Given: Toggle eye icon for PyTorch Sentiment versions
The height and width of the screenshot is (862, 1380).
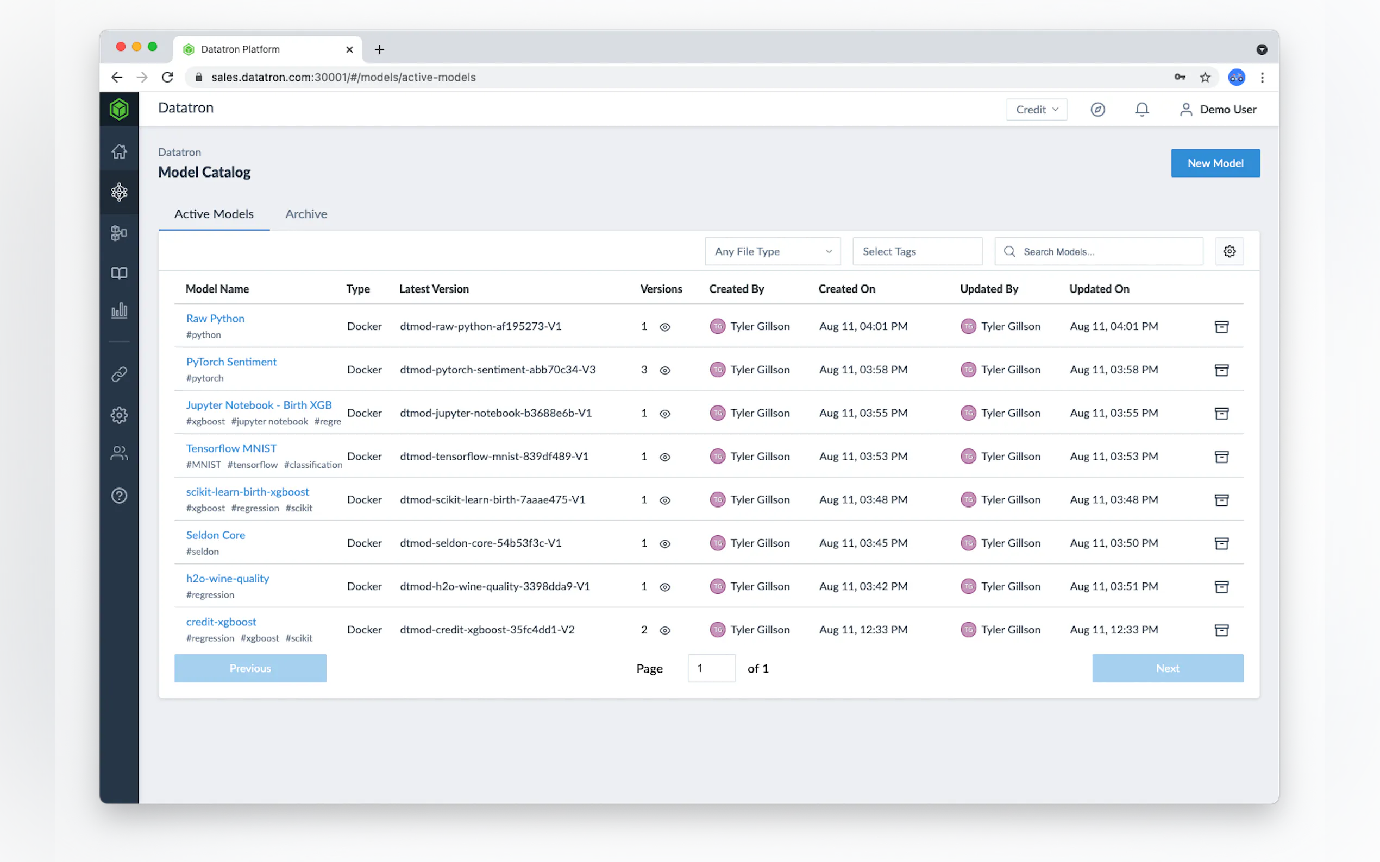Looking at the screenshot, I should [x=664, y=370].
